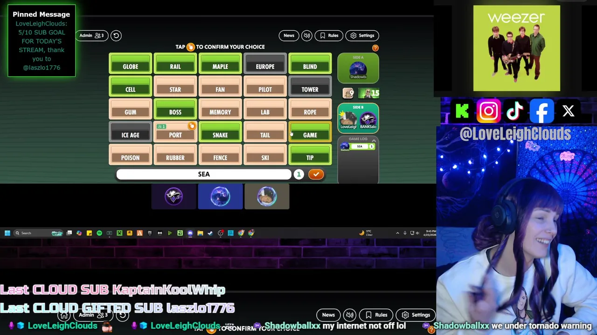597x335 pixels.
Task: Click the revealed RAIL card
Action: pyautogui.click(x=175, y=64)
